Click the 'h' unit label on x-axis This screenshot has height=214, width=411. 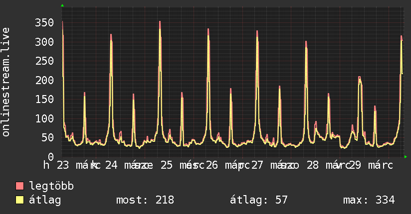coord(46,165)
